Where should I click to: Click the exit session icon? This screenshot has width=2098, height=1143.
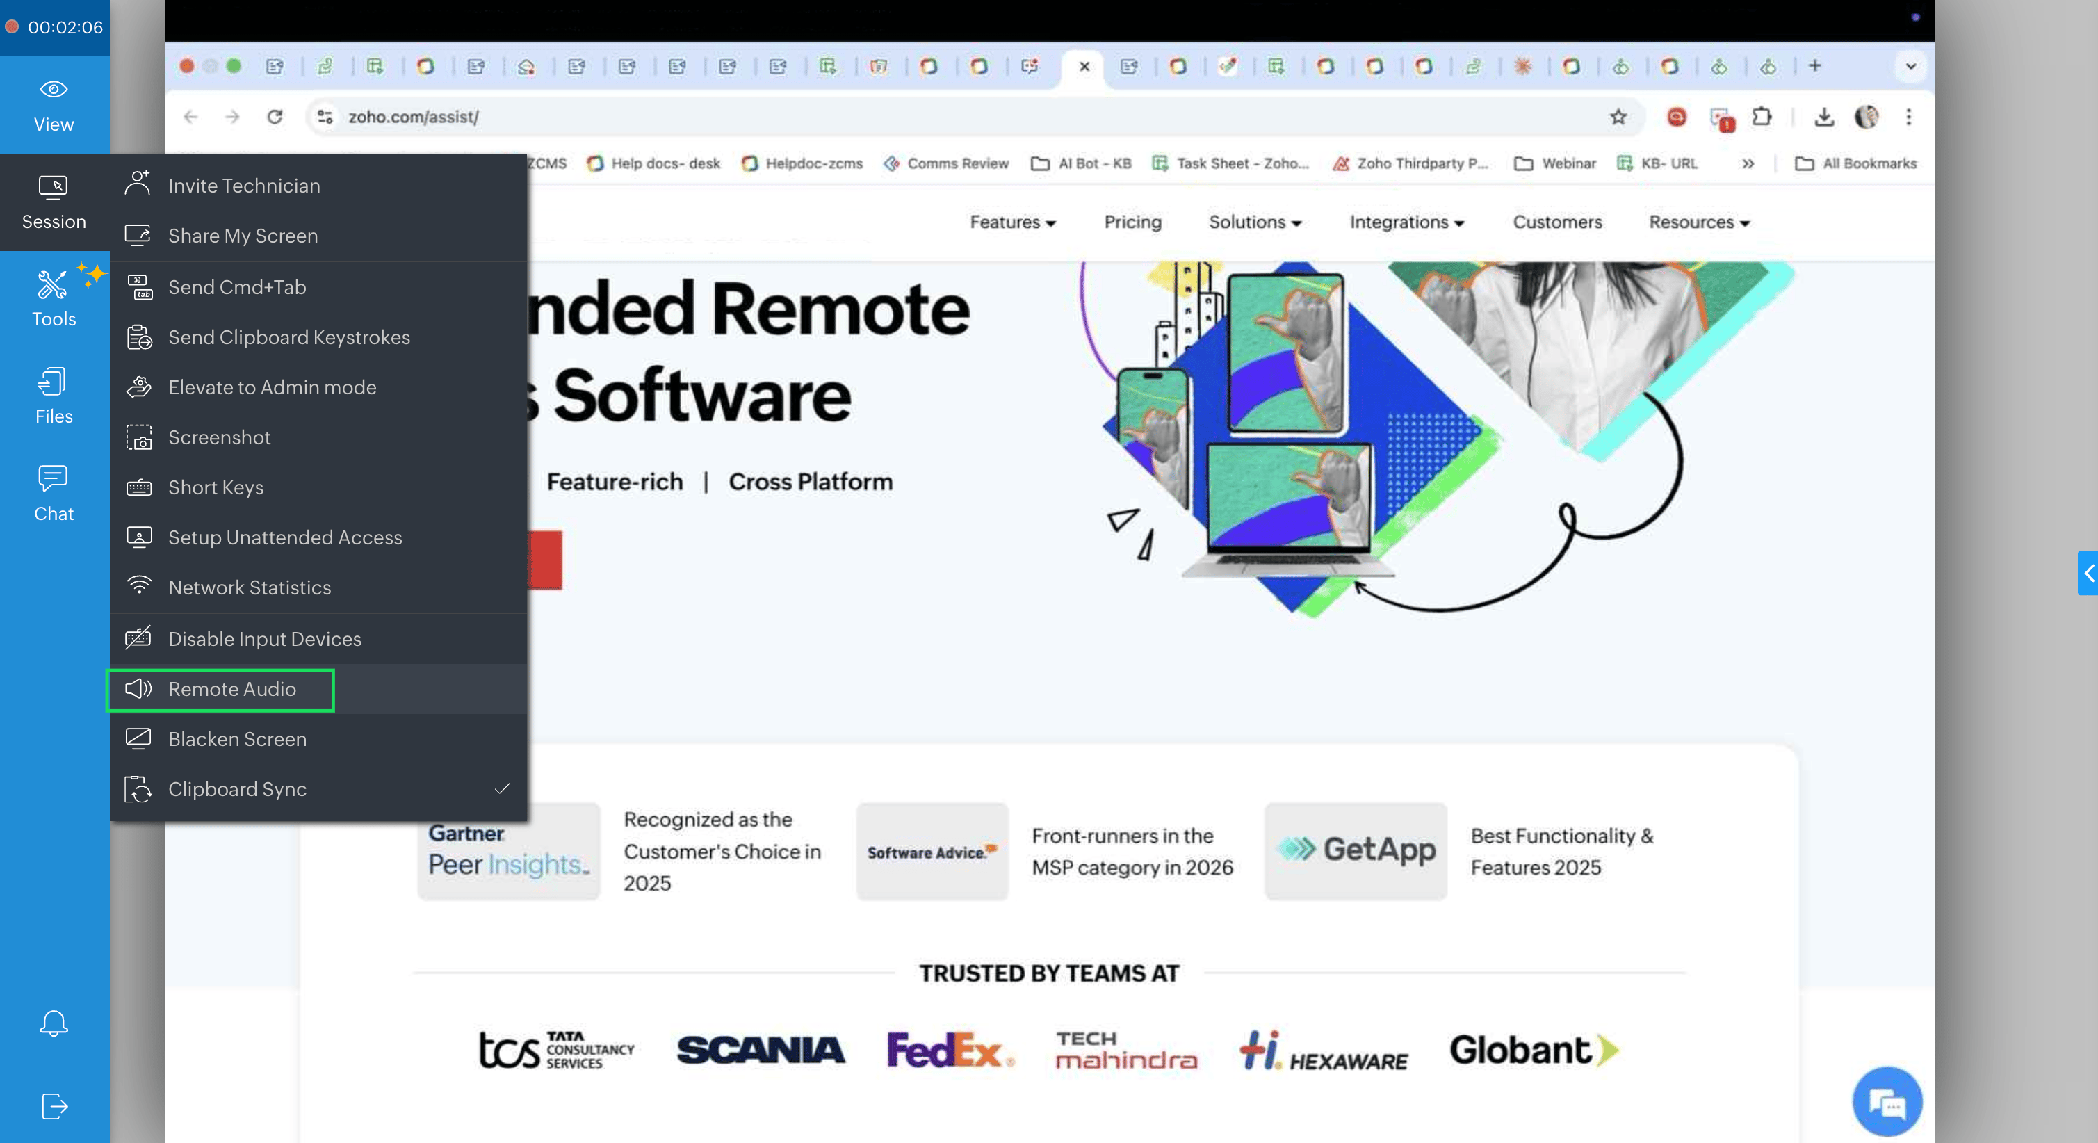(54, 1105)
